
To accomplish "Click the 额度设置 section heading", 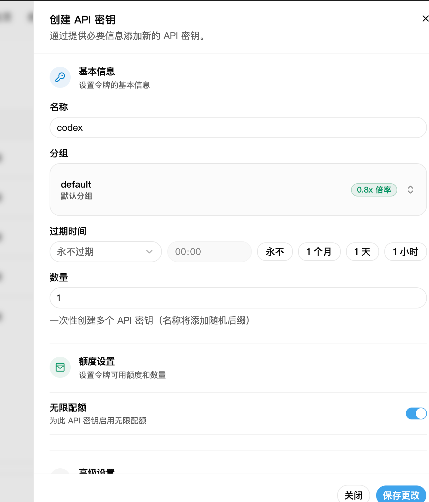I will pos(97,361).
